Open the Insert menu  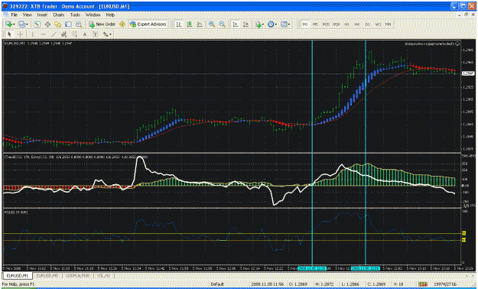pos(42,15)
